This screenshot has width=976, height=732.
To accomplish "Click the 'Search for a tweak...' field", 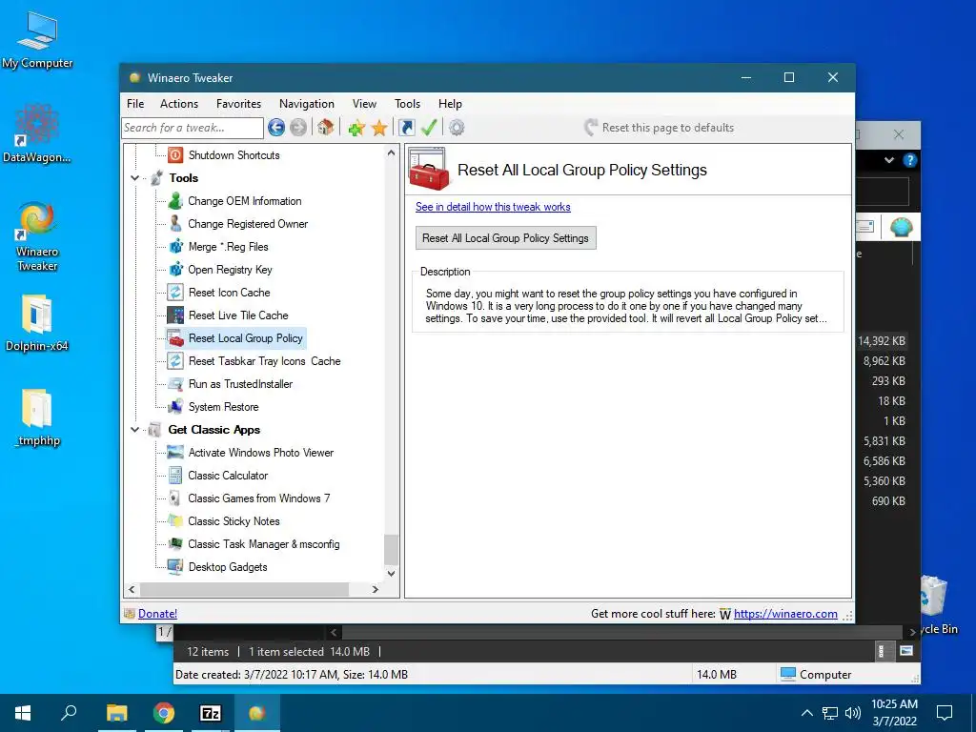I will (193, 128).
